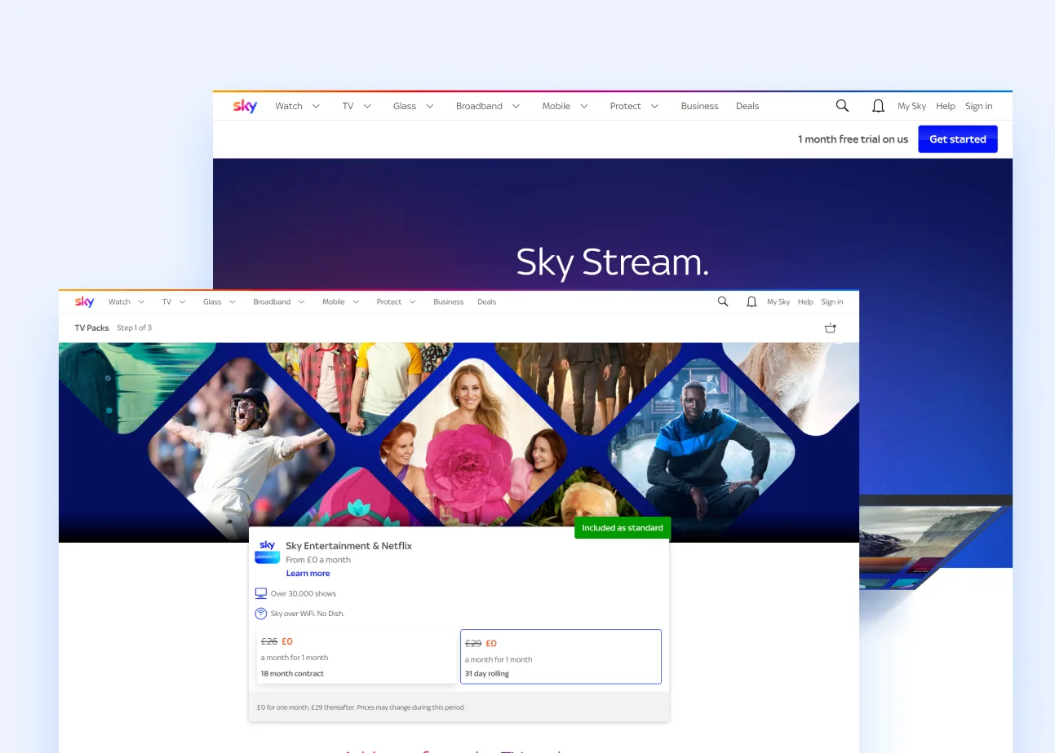Click the Sky Stream headline
1055x753 pixels.
click(613, 262)
